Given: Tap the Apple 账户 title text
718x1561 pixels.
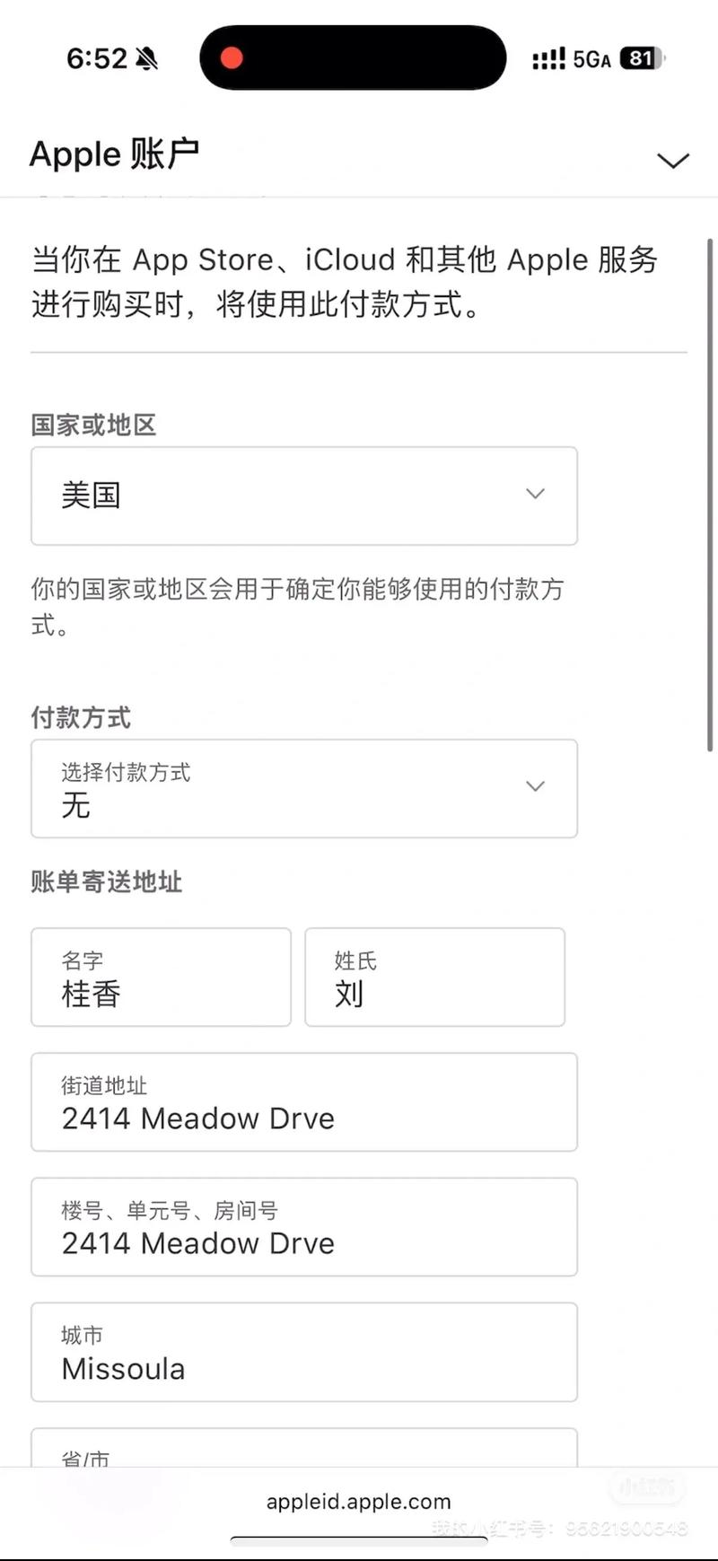Looking at the screenshot, I should (x=114, y=153).
